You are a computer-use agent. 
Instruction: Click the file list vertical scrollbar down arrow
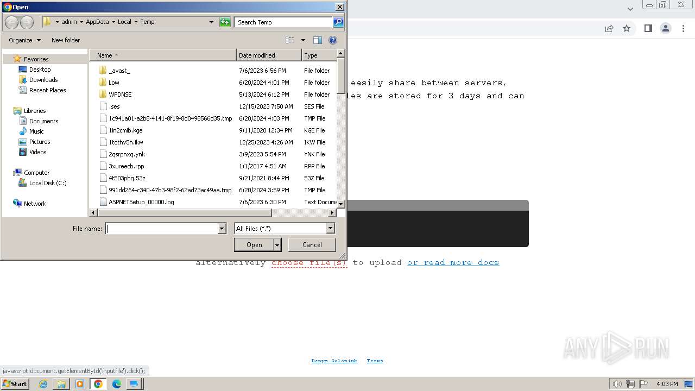(x=340, y=204)
